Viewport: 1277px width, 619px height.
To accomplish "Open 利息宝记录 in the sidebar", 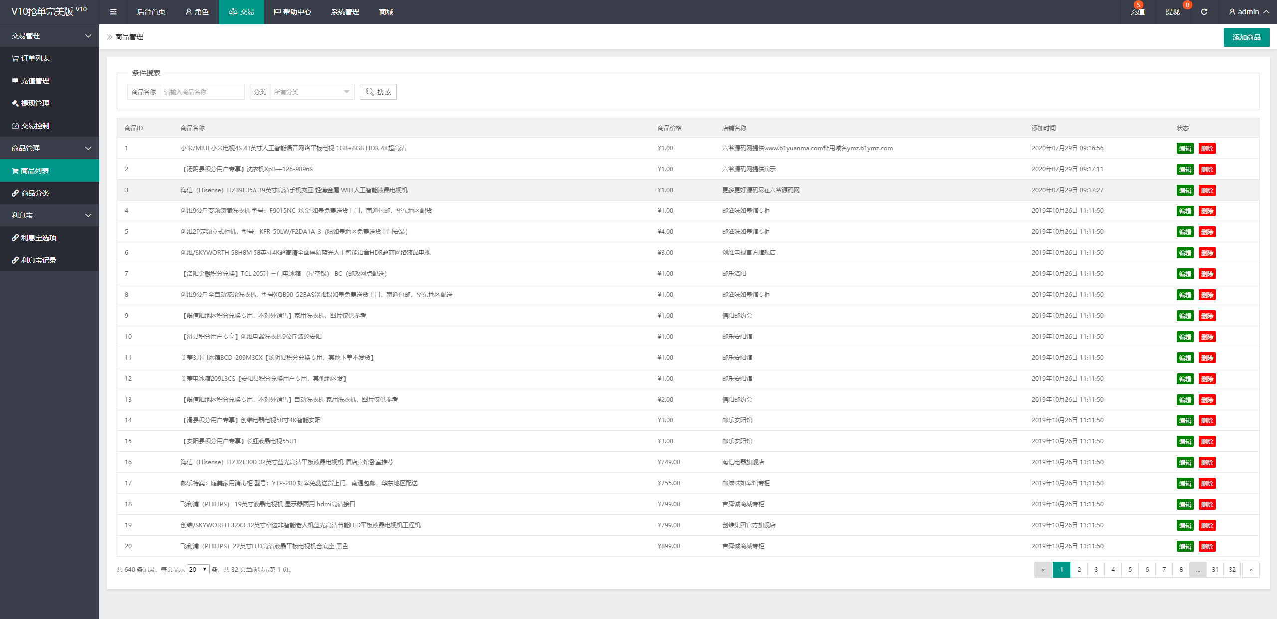I will (x=34, y=260).
